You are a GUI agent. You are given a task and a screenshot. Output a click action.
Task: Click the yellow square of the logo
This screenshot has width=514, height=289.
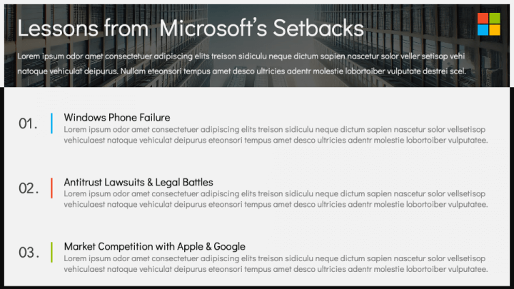coord(495,30)
